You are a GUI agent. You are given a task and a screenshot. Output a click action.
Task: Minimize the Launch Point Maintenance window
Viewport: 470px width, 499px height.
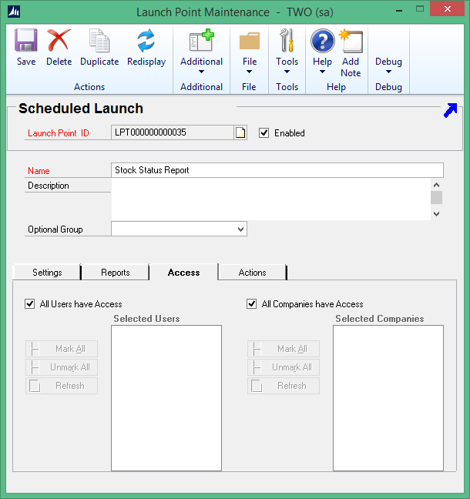[x=399, y=11]
